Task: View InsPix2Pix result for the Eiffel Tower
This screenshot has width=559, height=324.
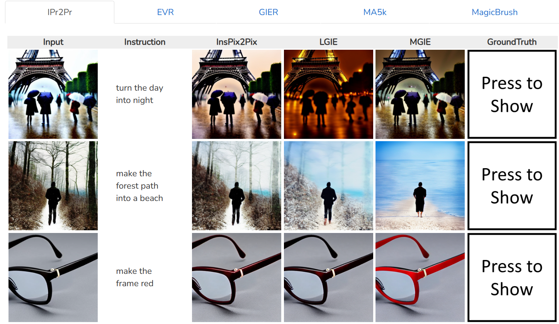Action: [236, 94]
